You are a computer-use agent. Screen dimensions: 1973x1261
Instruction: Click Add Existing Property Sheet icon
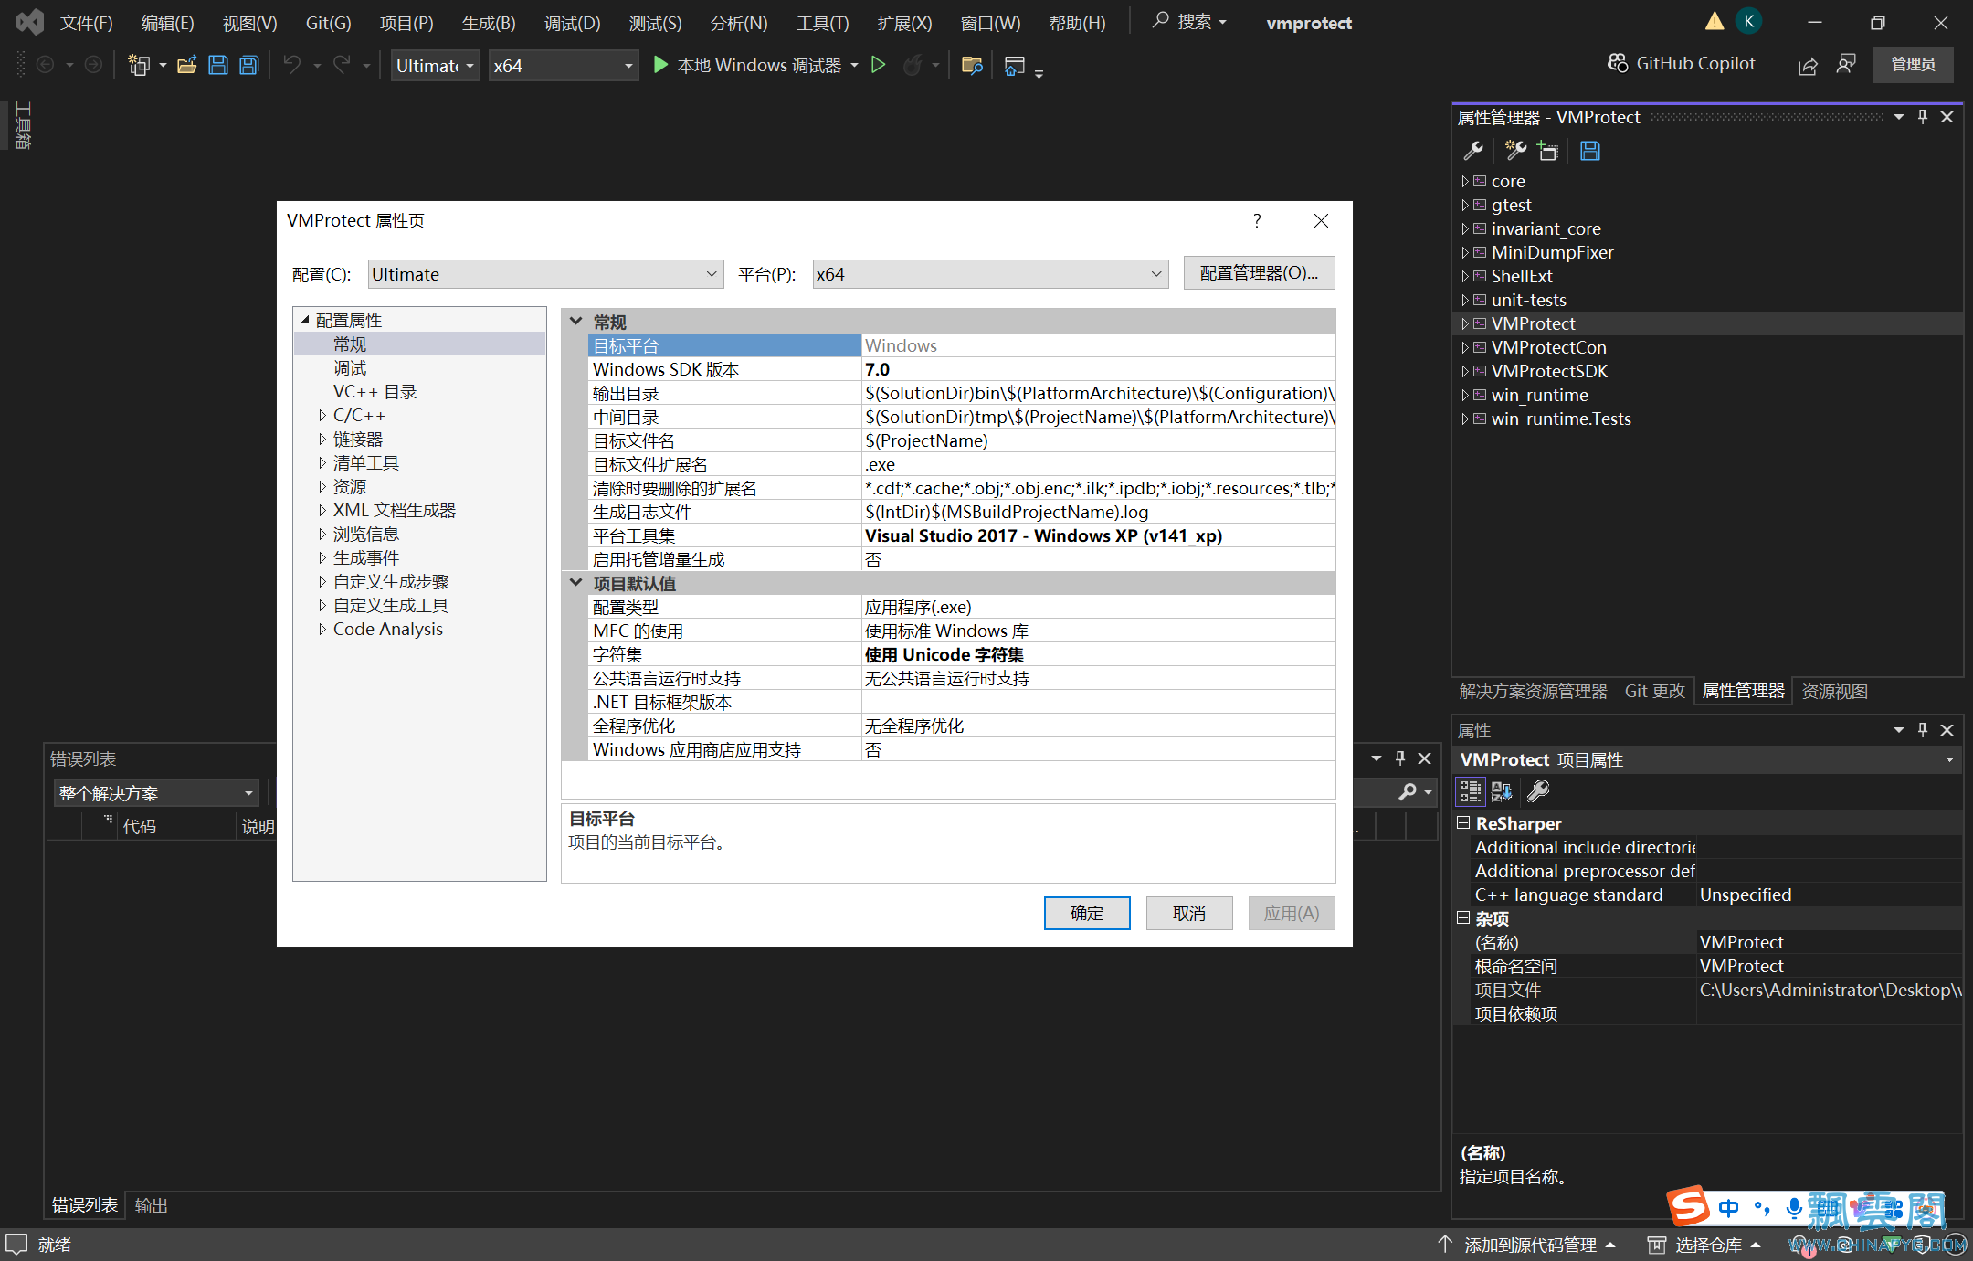(x=1547, y=151)
